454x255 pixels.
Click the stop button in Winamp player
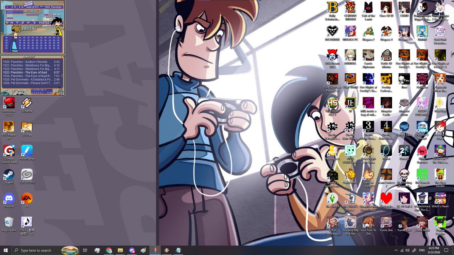[x=23, y=23]
